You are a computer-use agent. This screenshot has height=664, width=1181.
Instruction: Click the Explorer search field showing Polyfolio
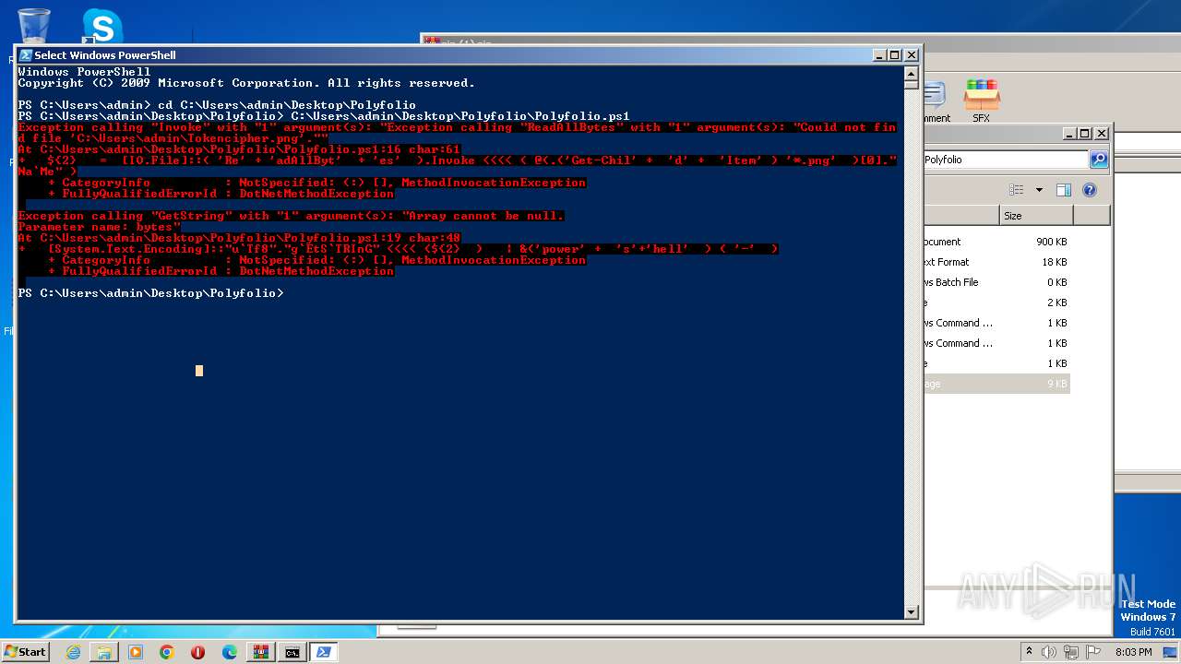(1005, 160)
